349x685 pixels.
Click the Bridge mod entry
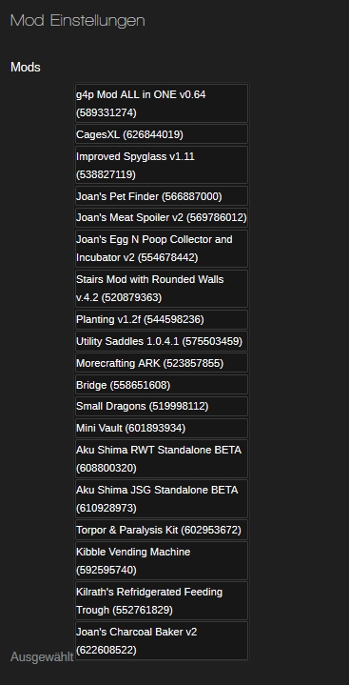click(162, 385)
